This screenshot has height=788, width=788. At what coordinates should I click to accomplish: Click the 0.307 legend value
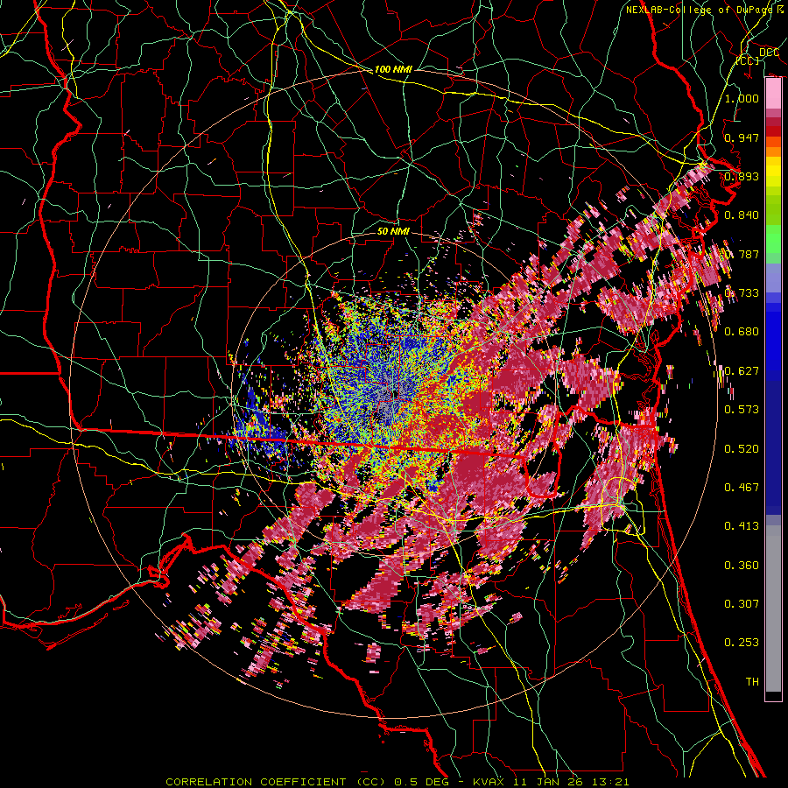tap(742, 604)
